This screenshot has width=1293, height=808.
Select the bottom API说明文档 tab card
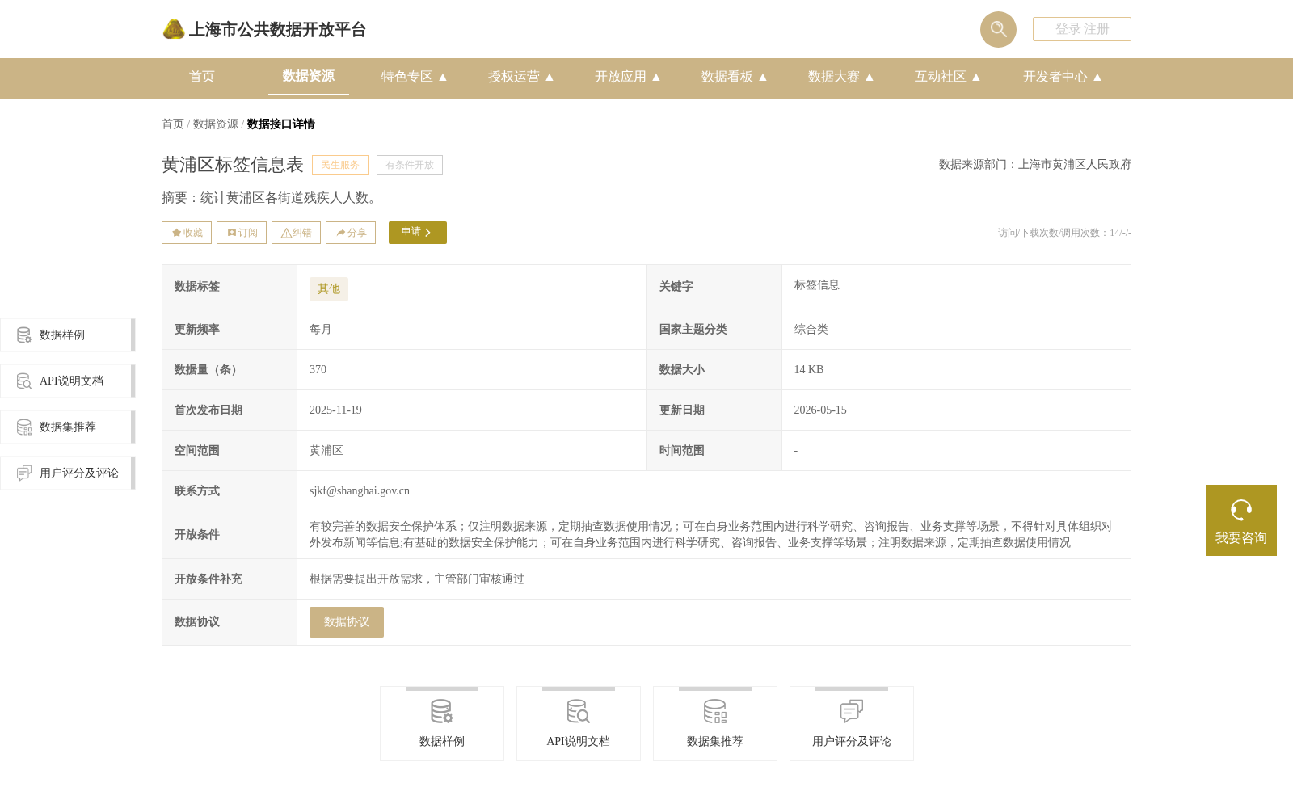pos(579,724)
